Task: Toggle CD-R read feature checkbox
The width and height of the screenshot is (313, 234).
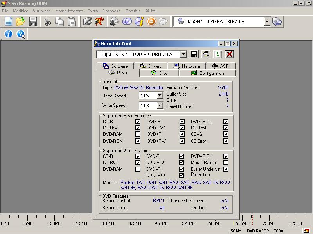Action: pyautogui.click(x=138, y=121)
